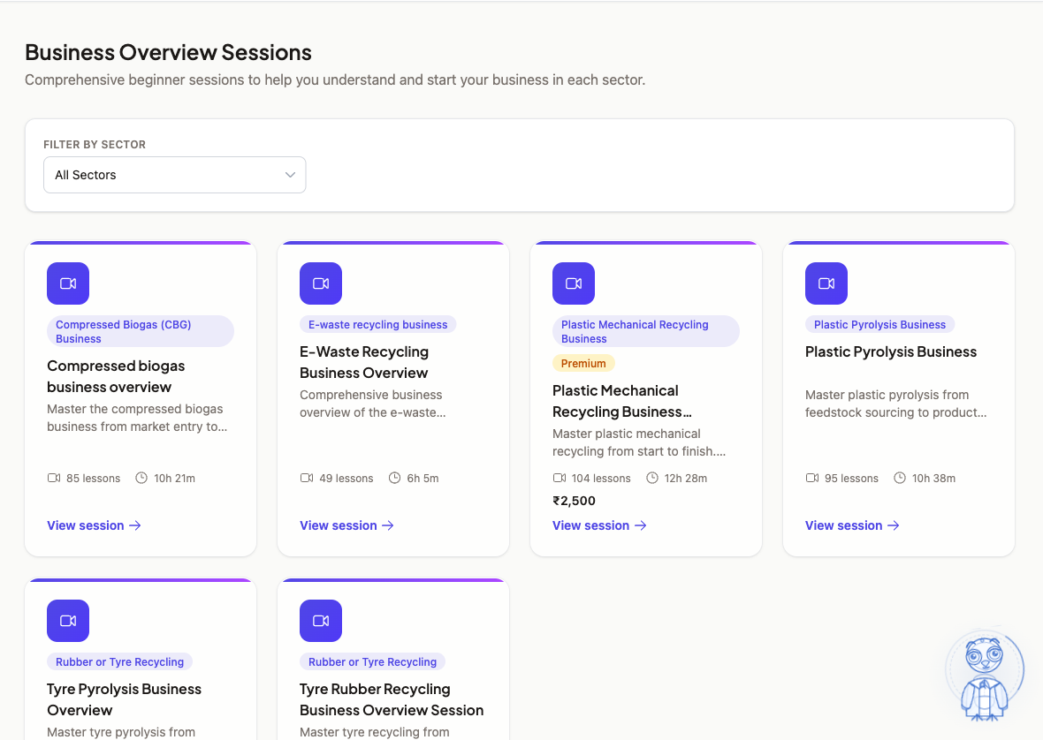This screenshot has width=1043, height=740.
Task: Click the lessons camera icon next to 49 lessons
Action: click(x=307, y=478)
